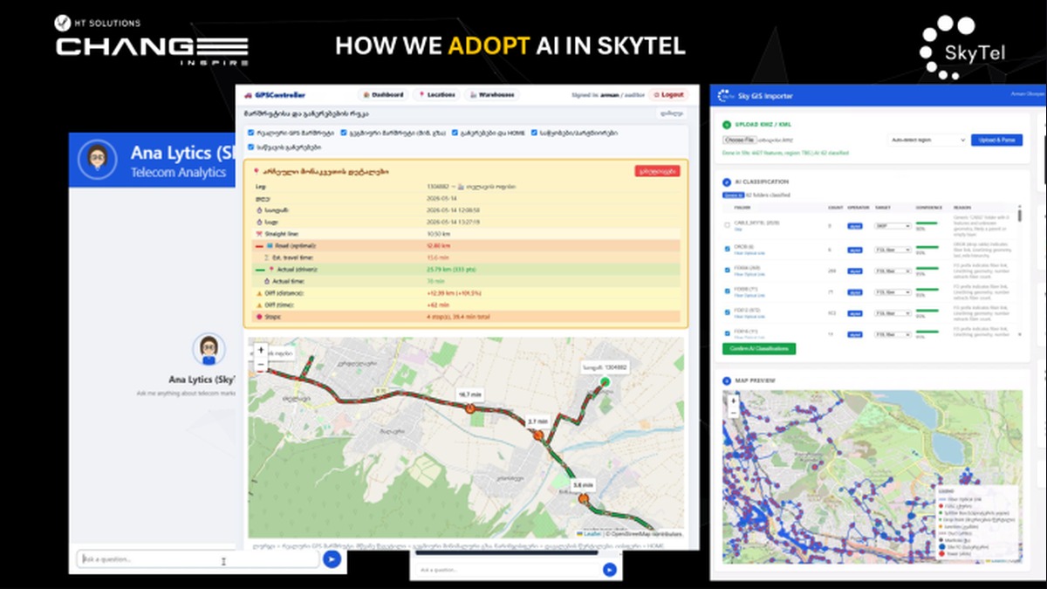Uncheck the third folder row's checkbox with count 269
The width and height of the screenshot is (1047, 589).
(728, 270)
